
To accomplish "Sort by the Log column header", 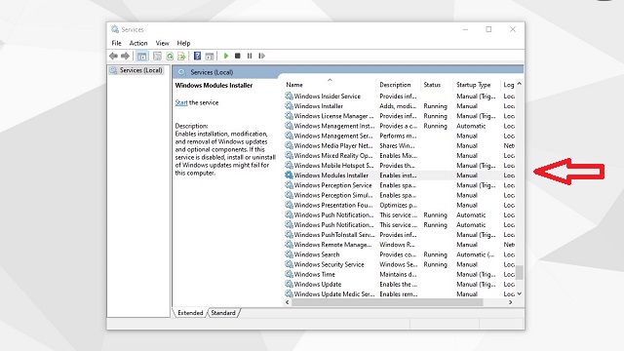I will (x=509, y=85).
